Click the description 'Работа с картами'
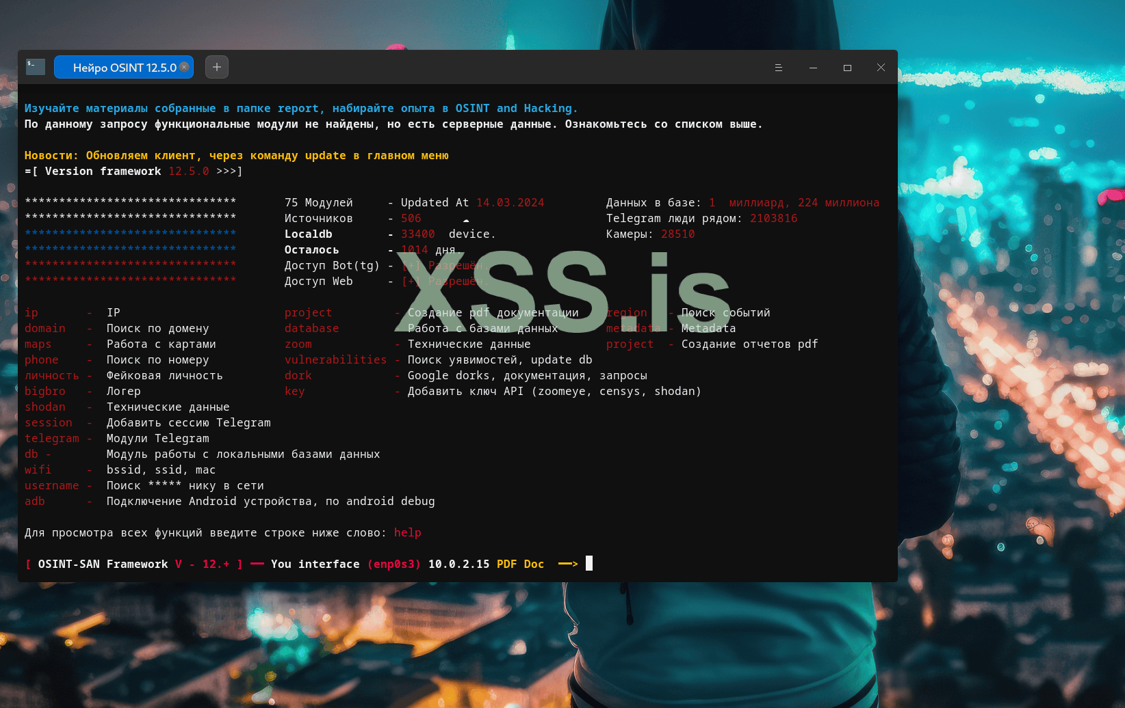This screenshot has width=1125, height=708. 161,344
